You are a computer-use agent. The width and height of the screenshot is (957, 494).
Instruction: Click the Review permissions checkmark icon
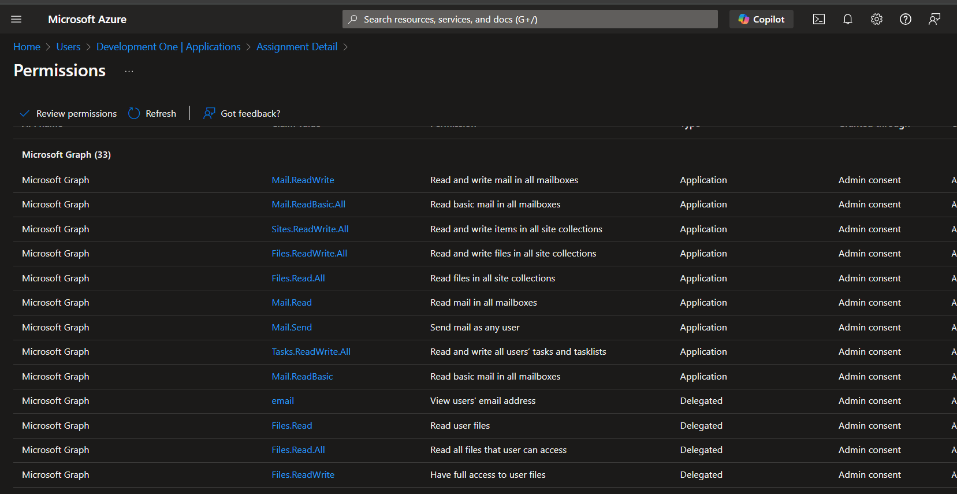pos(25,113)
